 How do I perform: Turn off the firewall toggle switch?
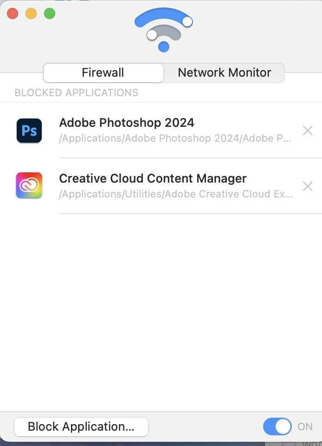pyautogui.click(x=277, y=426)
